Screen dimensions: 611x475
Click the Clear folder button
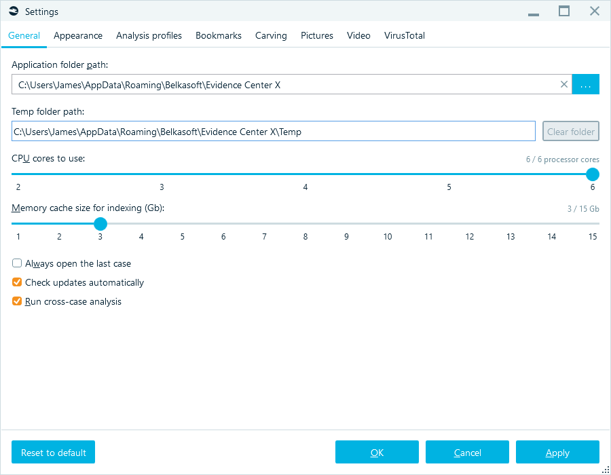(x=570, y=131)
